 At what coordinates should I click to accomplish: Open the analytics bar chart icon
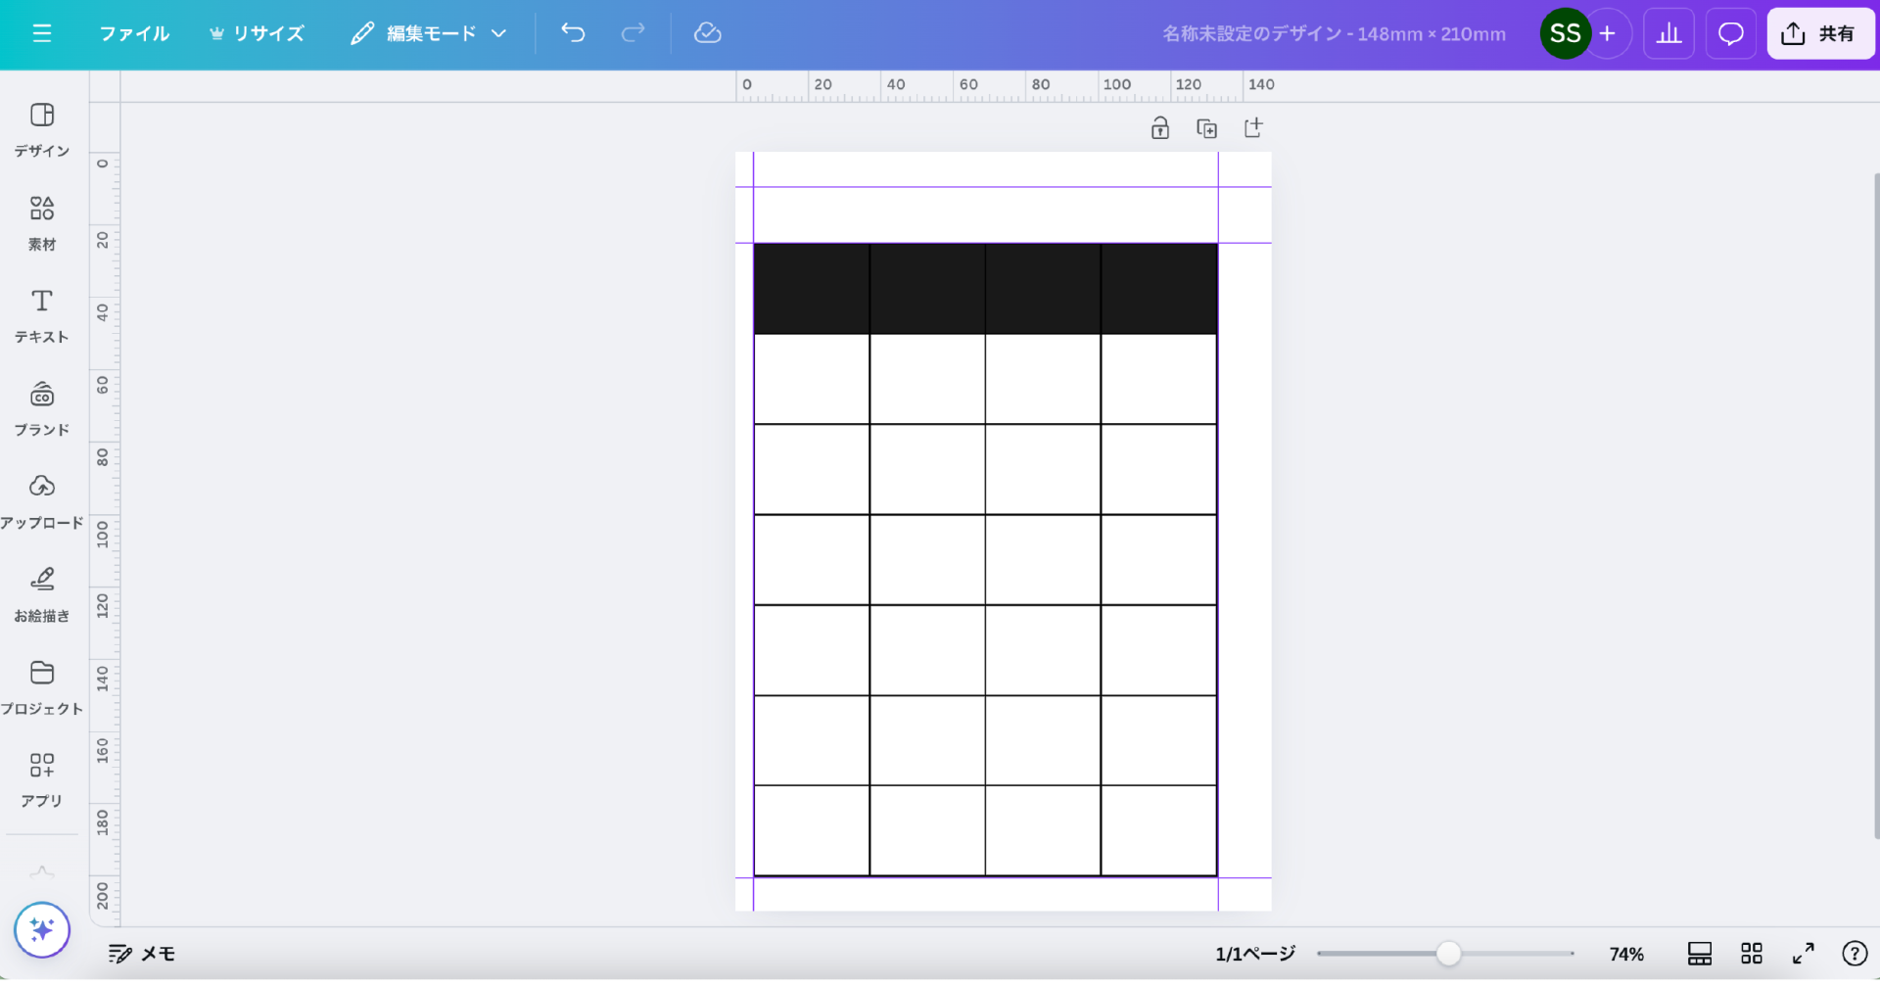(x=1668, y=33)
